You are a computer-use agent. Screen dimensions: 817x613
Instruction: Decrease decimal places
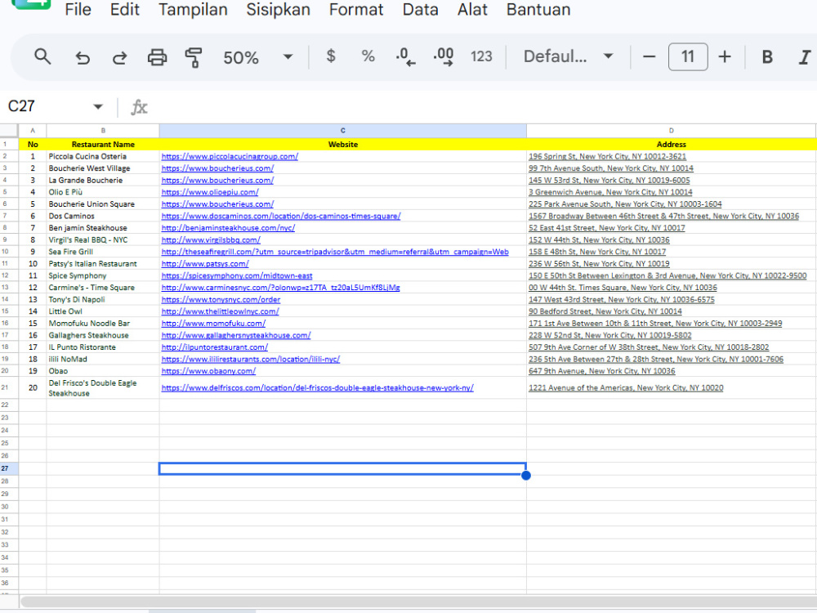(405, 57)
